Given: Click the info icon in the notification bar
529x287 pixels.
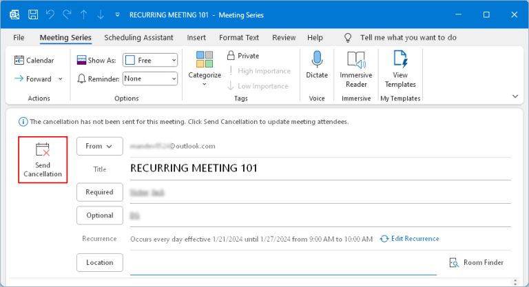Looking at the screenshot, I should tap(23, 122).
